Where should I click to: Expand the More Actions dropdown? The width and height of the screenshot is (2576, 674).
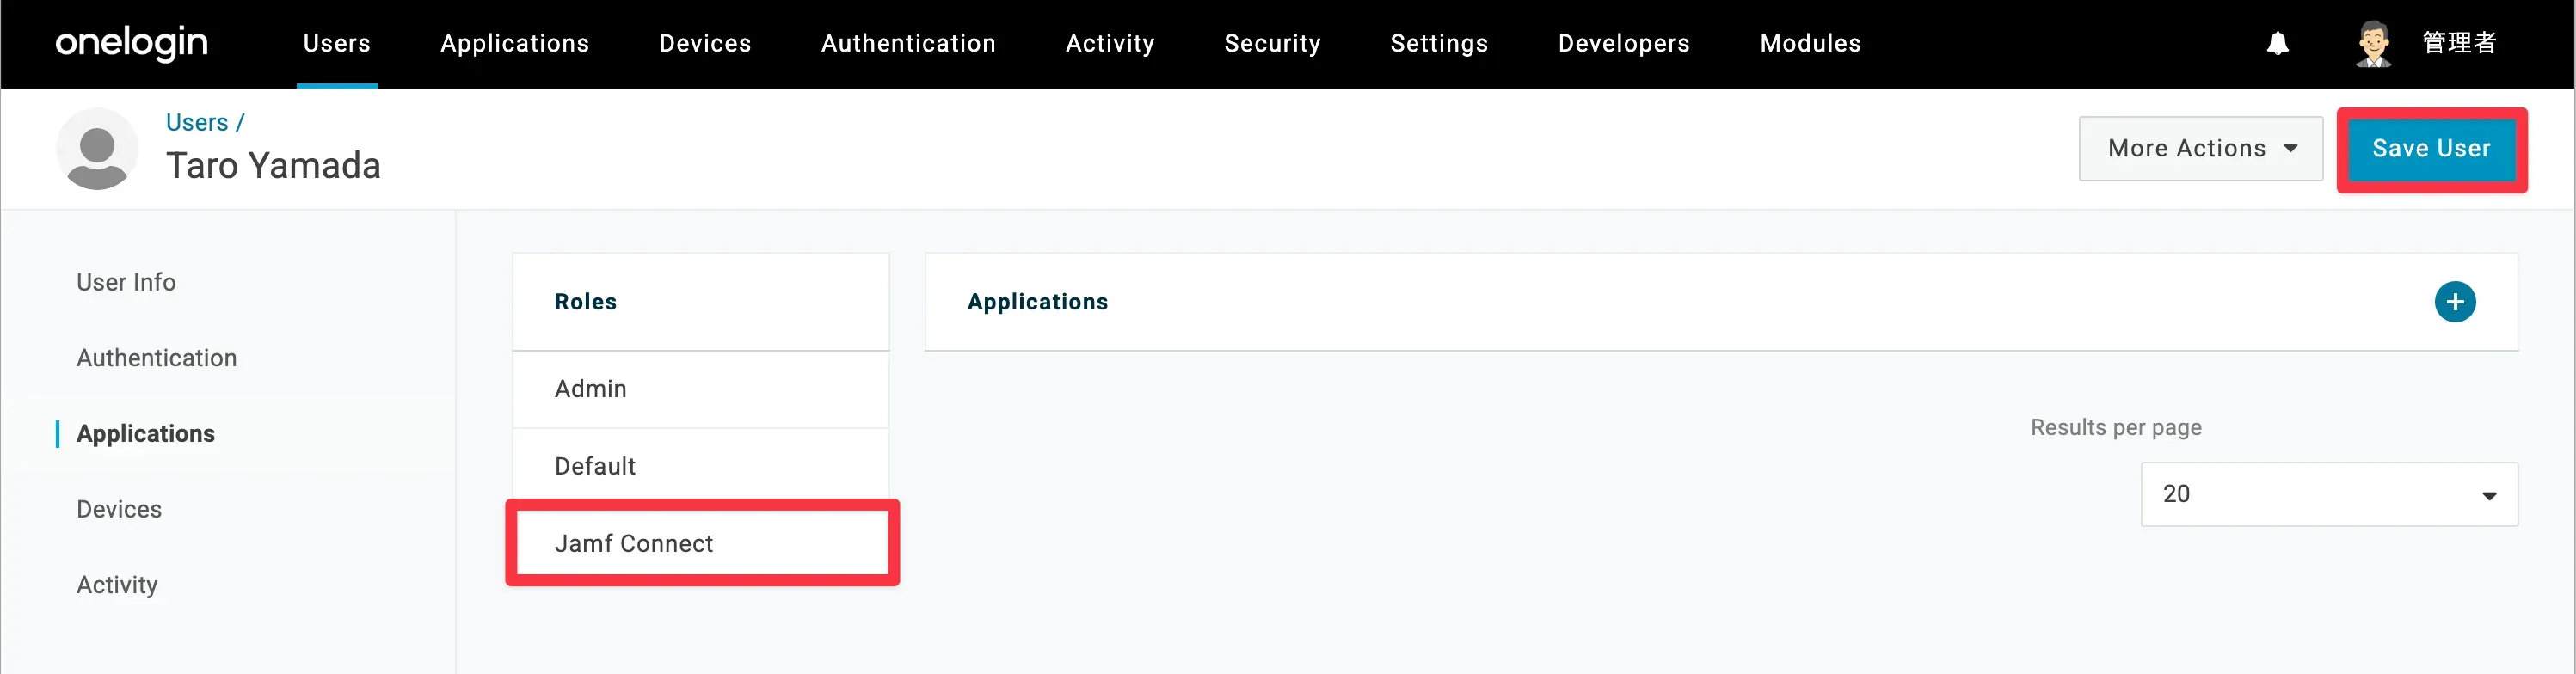coord(2200,148)
